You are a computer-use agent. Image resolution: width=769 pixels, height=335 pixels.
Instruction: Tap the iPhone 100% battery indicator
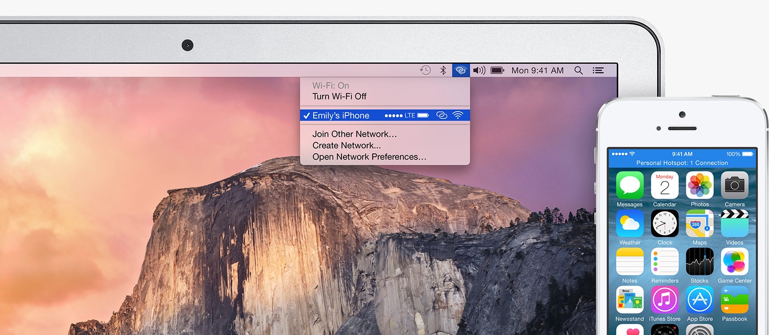740,154
